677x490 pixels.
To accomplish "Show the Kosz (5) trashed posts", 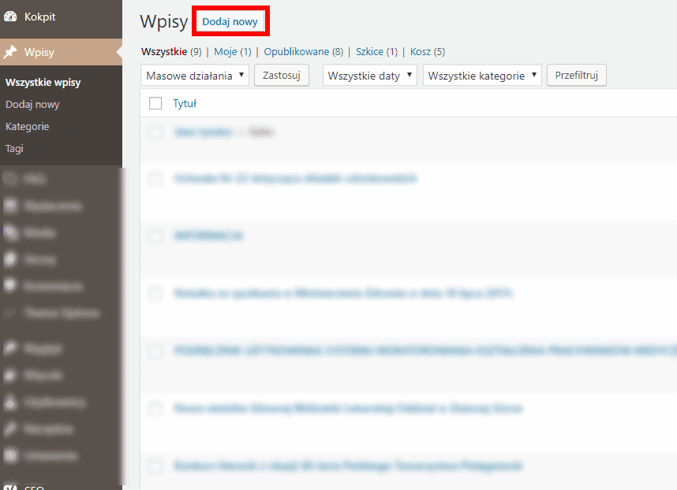I will tap(428, 52).
